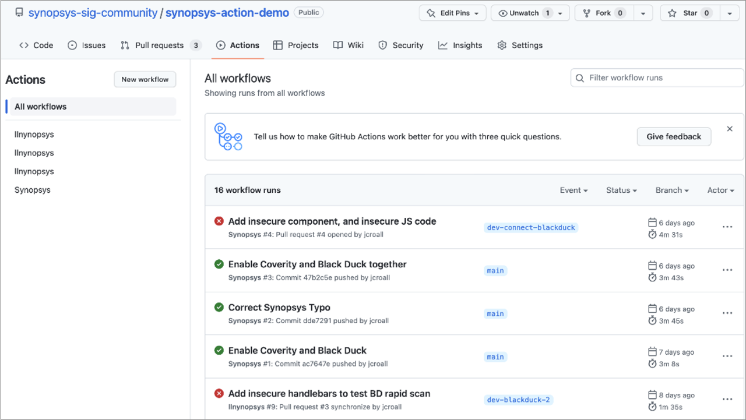Expand the Status filter dropdown

(x=621, y=190)
